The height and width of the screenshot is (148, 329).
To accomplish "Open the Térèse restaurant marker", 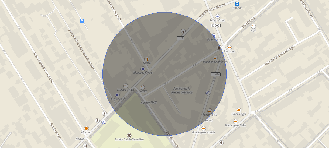I will point(146,59).
